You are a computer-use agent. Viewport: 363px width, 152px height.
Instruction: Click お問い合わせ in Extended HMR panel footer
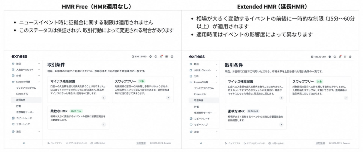pos(276,143)
